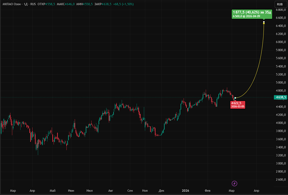The height and width of the screenshot is (195, 288).
Task: Click the 3 600,0 price axis label
Action: 281,139
